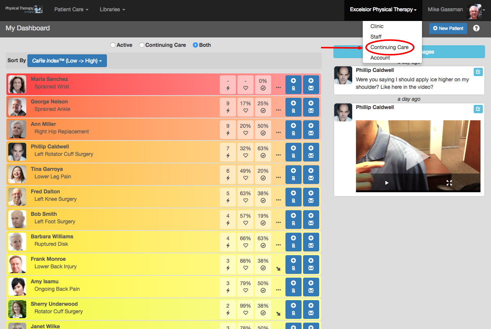Click Bob Smith's patient photo

point(17,219)
